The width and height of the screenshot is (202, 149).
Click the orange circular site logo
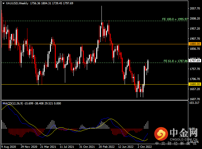(161, 134)
